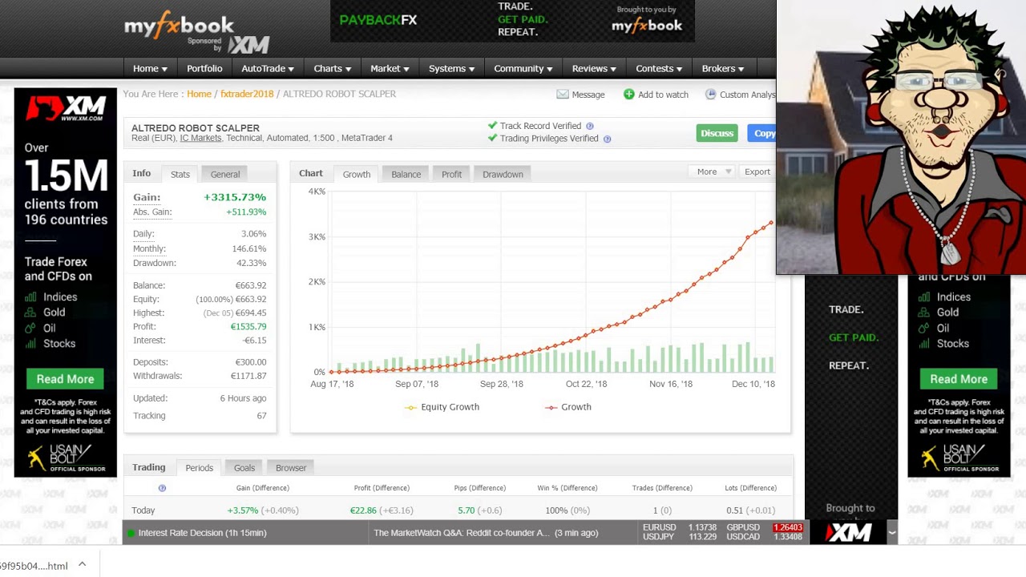Click the last data point on Growth line
The image size is (1026, 577).
click(771, 224)
